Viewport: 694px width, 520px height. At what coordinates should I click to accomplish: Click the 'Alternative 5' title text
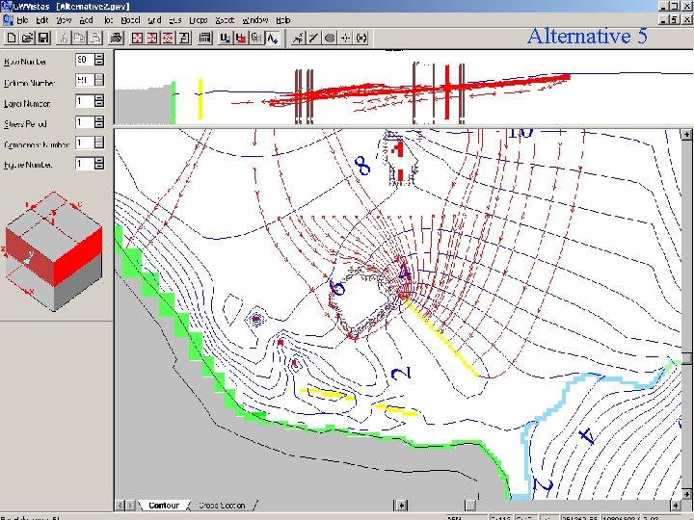(587, 37)
